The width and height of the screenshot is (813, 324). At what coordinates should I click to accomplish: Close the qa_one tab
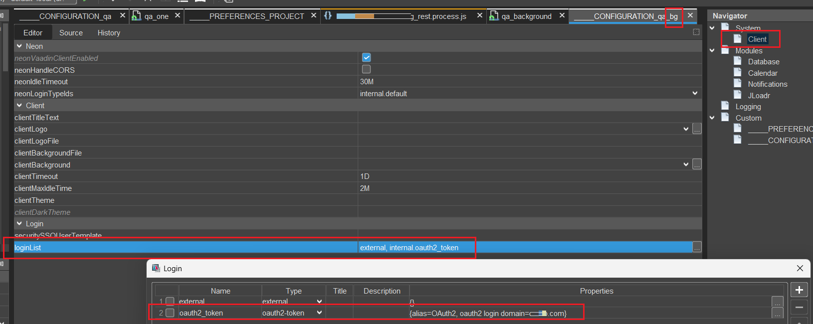[x=177, y=15]
